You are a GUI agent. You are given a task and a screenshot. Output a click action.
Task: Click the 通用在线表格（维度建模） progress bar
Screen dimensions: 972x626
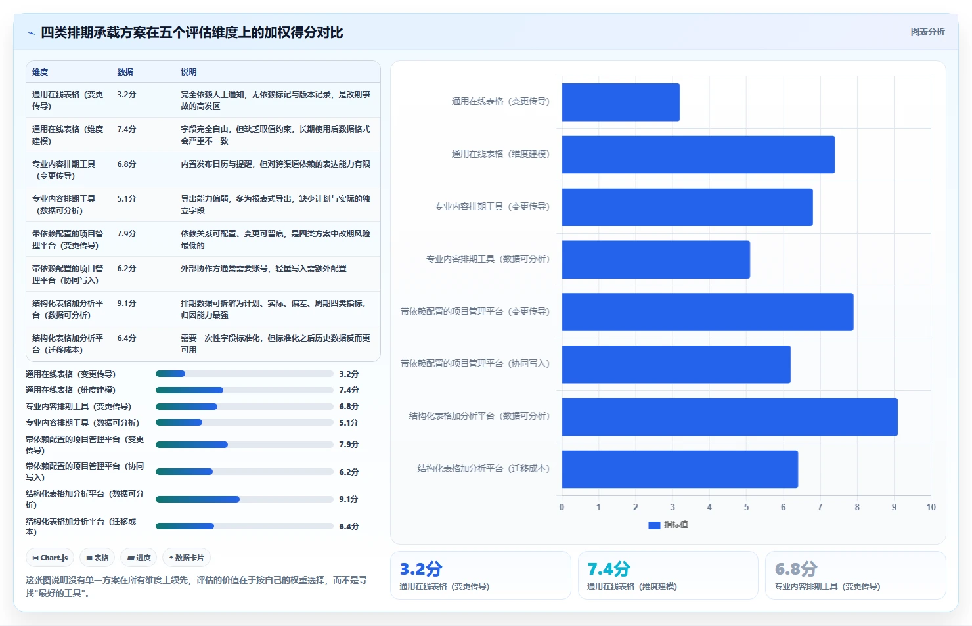point(244,390)
